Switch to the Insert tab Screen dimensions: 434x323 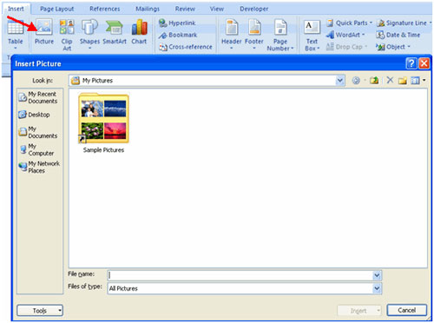[x=16, y=9]
